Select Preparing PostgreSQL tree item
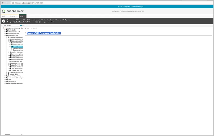This screenshot has width=214, height=136. coord(19,48)
